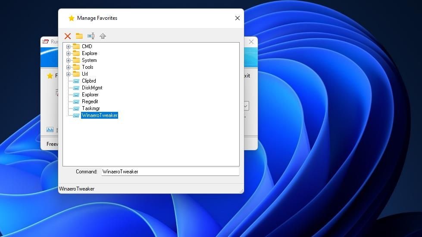Close the background Run window
The width and height of the screenshot is (422, 237).
(x=251, y=42)
